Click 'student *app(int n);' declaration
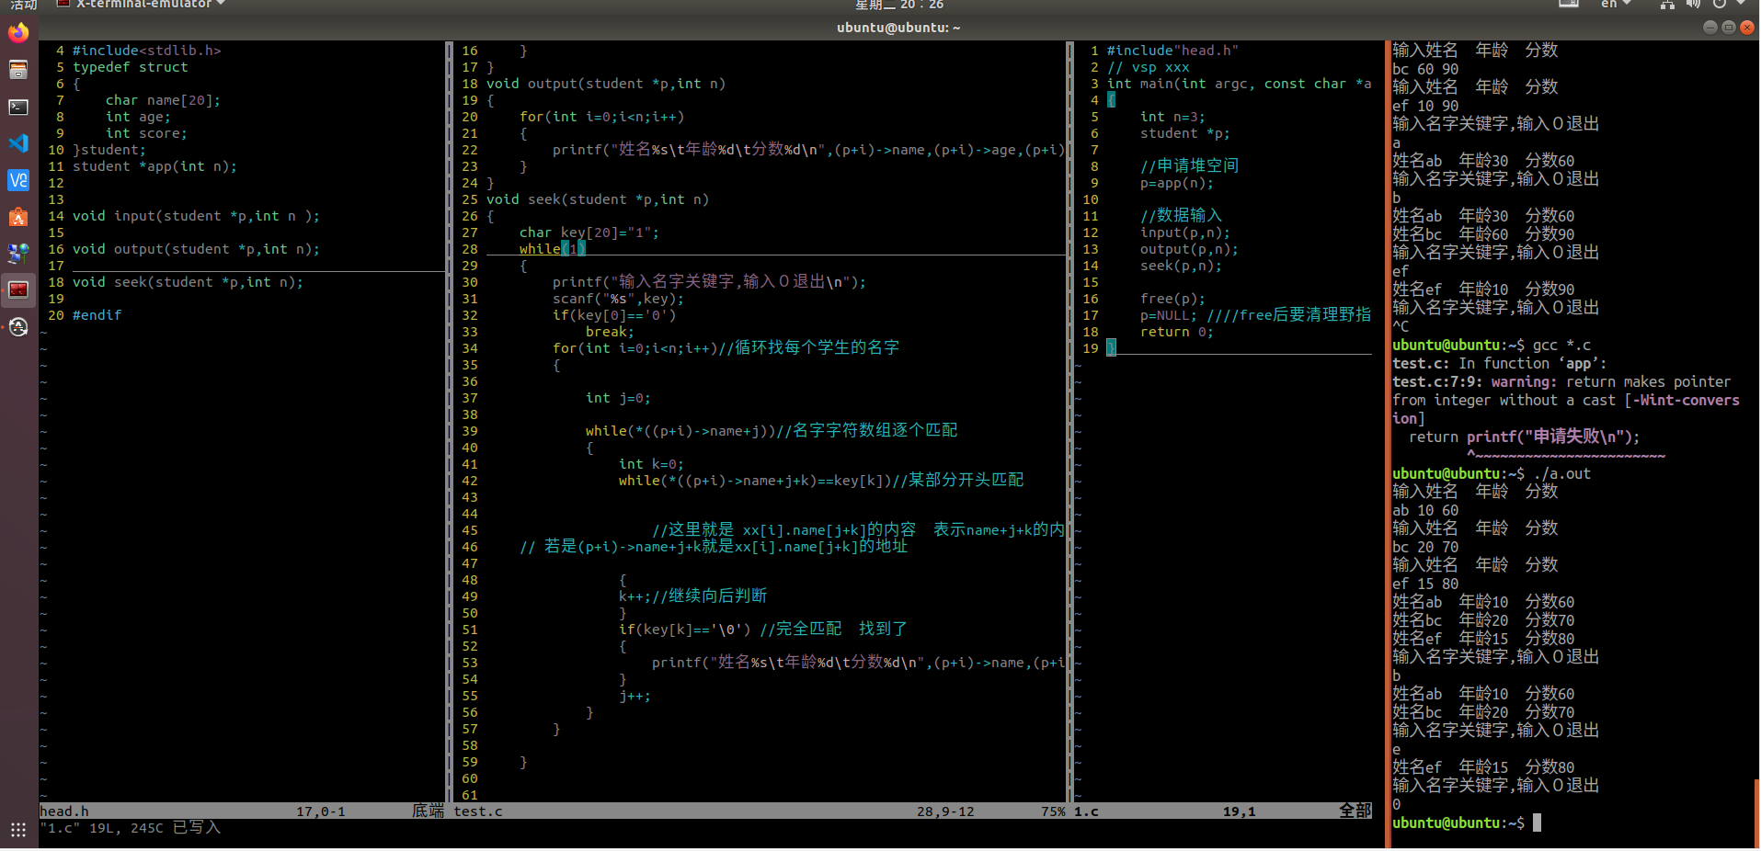The image size is (1761, 851). pos(154,166)
